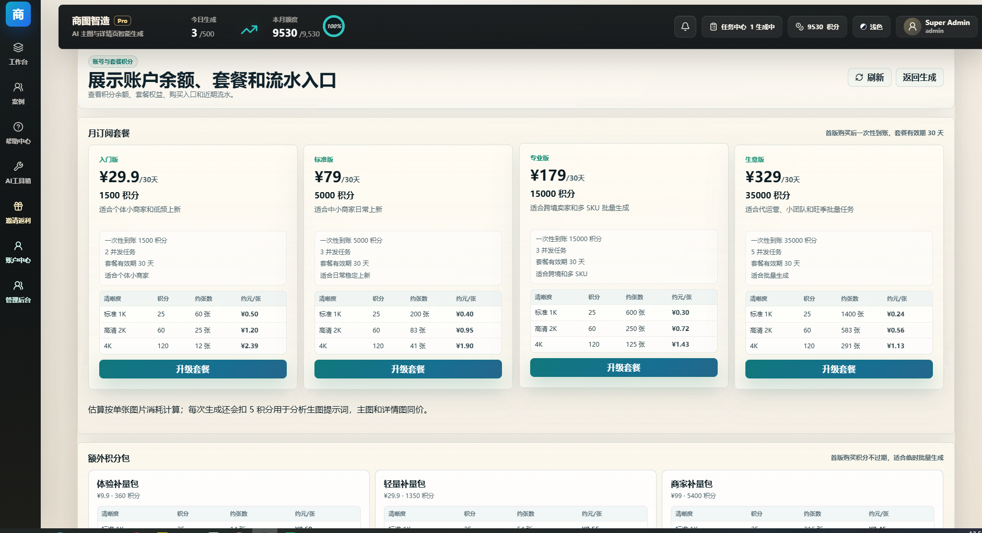The height and width of the screenshot is (533, 982).
Task: Open the 帮助中心 question mark icon
Action: click(18, 127)
